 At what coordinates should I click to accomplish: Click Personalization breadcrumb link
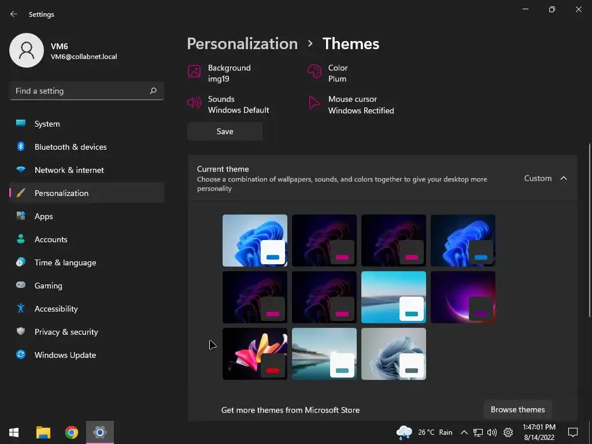[242, 44]
